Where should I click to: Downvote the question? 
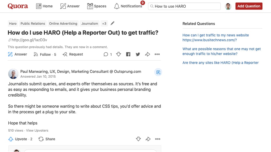tap(119, 54)
